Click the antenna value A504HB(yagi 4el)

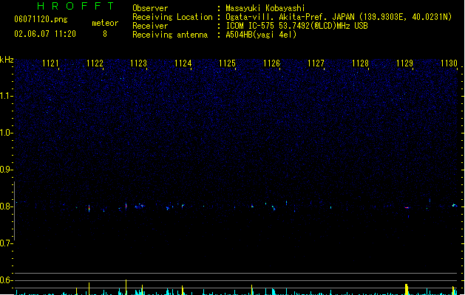point(261,35)
